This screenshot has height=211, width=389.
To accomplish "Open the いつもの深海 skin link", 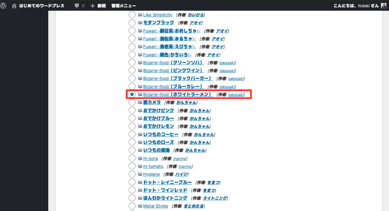I will [156, 150].
